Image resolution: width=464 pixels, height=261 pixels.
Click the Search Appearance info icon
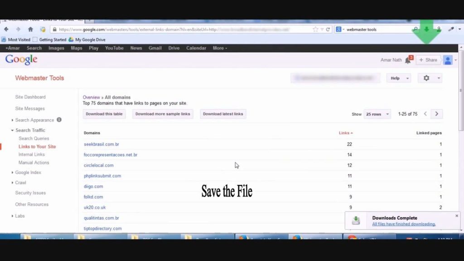[x=59, y=120]
